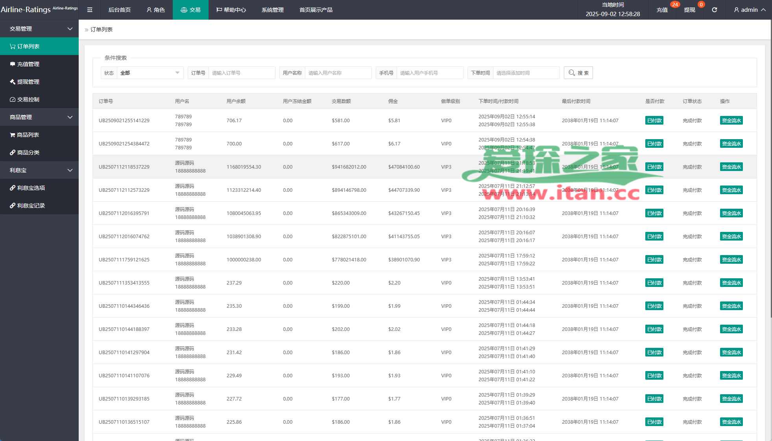Viewport: 772px width, 441px height.
Task: Open 商品分类 in the sidebar
Action: [x=39, y=153]
